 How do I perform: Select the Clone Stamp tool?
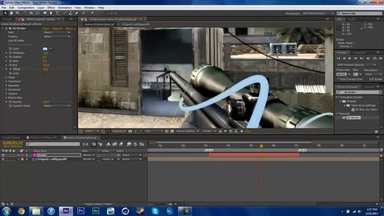(x=71, y=13)
